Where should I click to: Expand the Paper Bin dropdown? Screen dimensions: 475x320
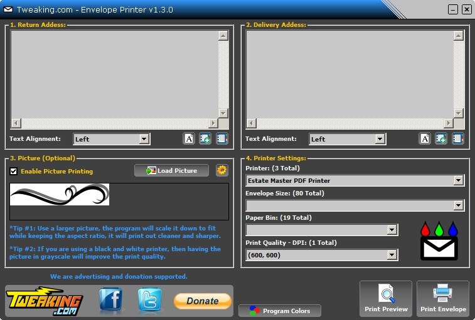pos(322,230)
